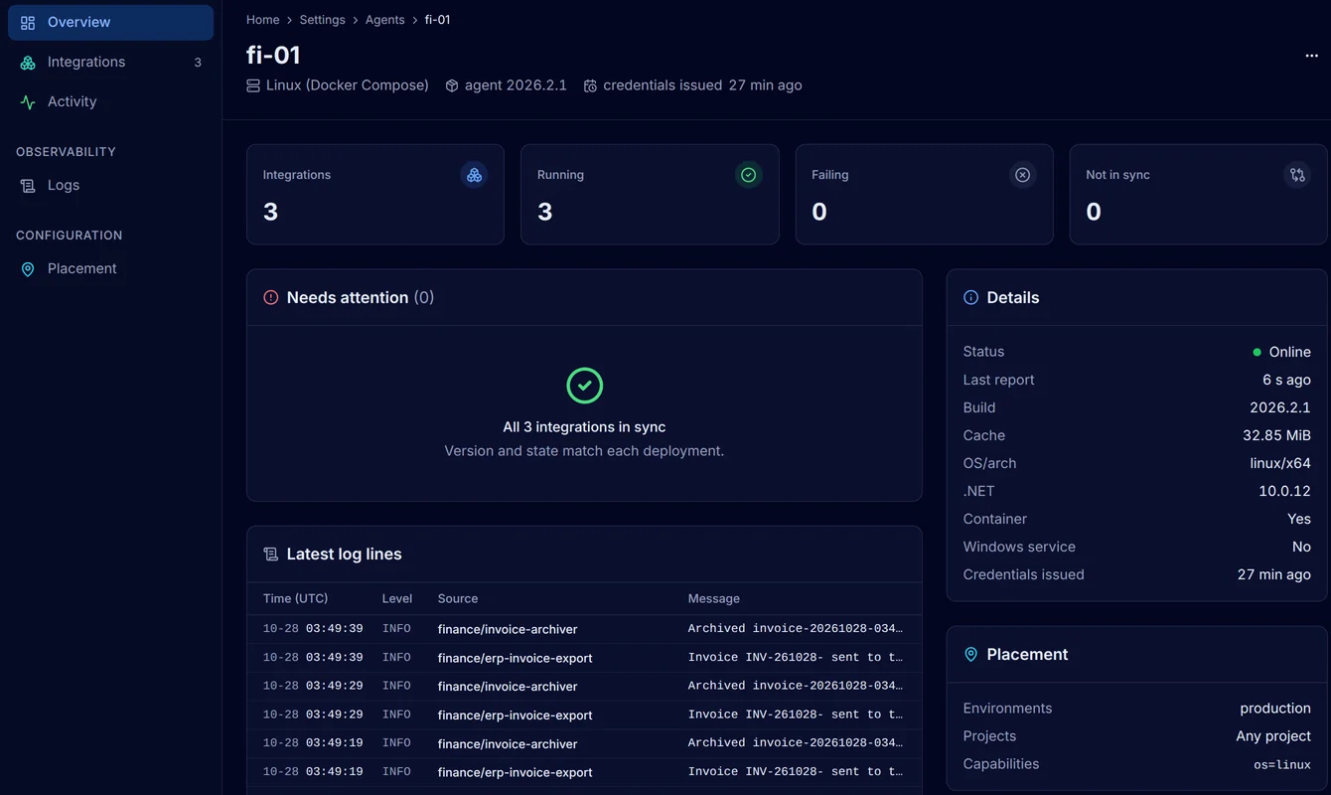This screenshot has width=1331, height=795.
Task: Click All 3 integrations in sync text
Action: (584, 426)
